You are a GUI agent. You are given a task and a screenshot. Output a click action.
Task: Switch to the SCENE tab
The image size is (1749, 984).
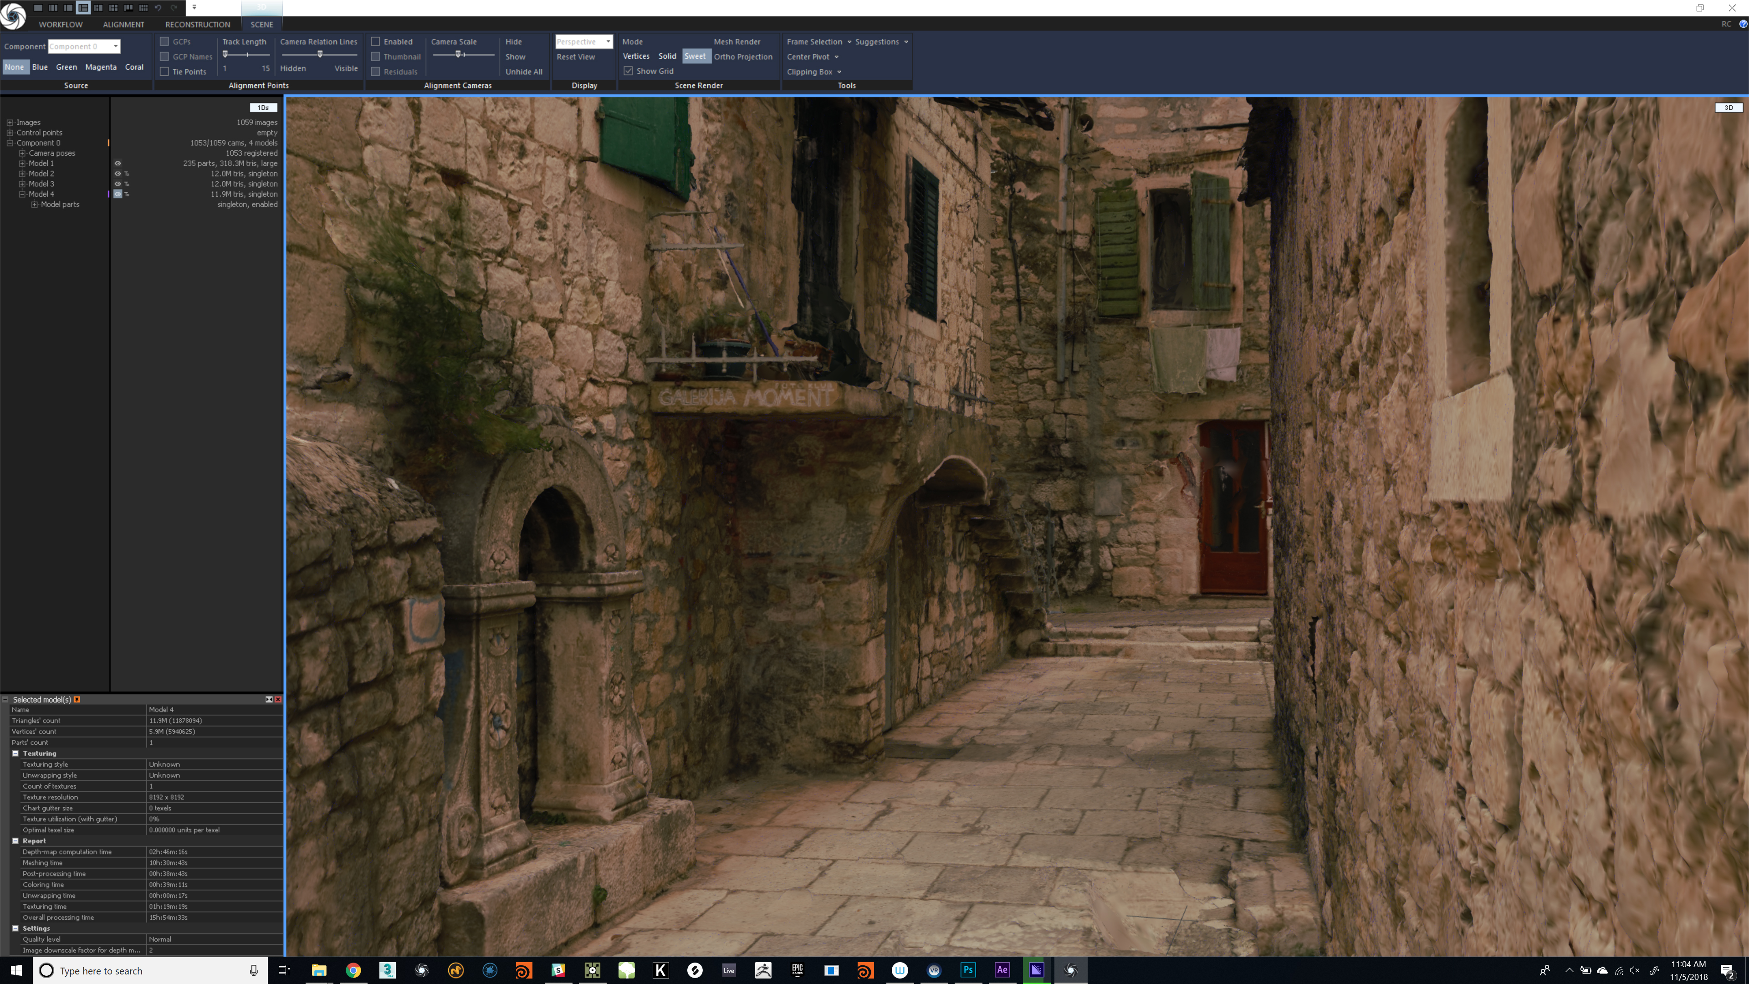click(261, 25)
